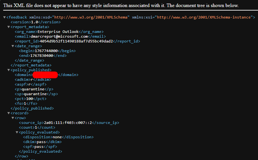Click the report_id hash value
Screen dimensions: 258x160
(x=76, y=41)
